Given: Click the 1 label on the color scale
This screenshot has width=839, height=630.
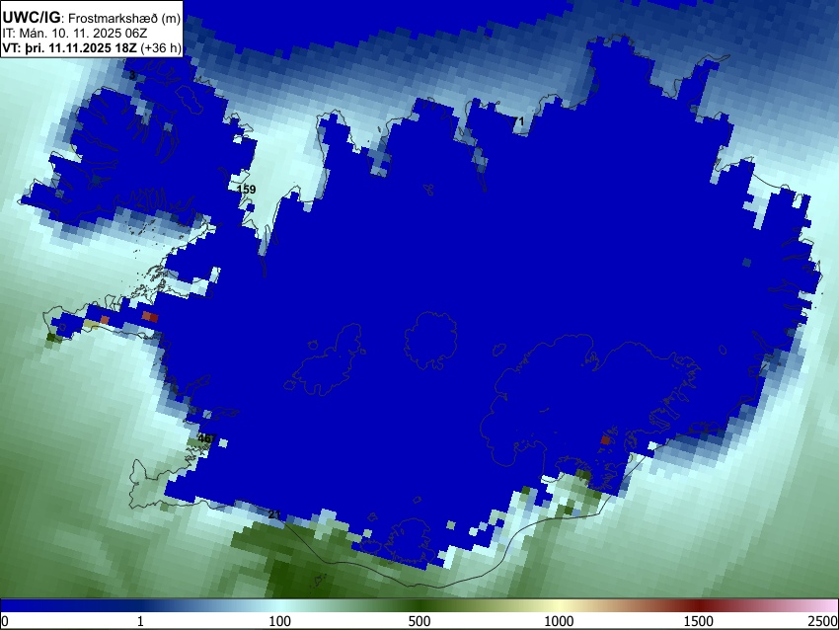Looking at the screenshot, I should pyautogui.click(x=140, y=621).
